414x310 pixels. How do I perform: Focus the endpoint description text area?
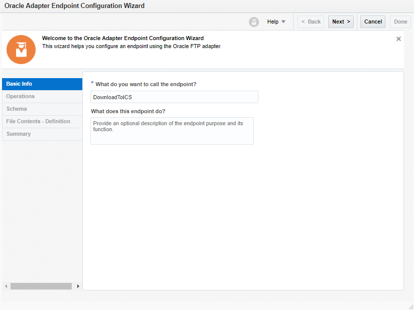click(172, 131)
